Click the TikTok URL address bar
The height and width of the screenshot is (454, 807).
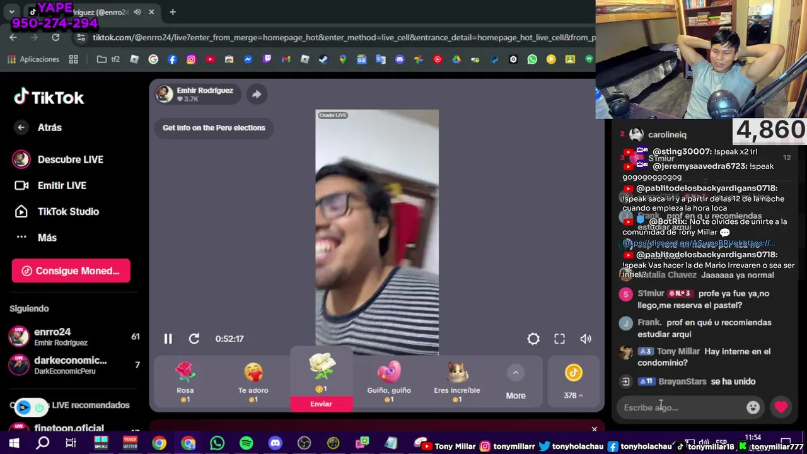(x=344, y=38)
